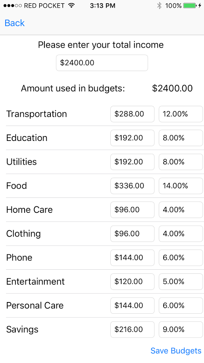The width and height of the screenshot is (204, 363).
Task: Tap Save Budgets link
Action: click(176, 351)
